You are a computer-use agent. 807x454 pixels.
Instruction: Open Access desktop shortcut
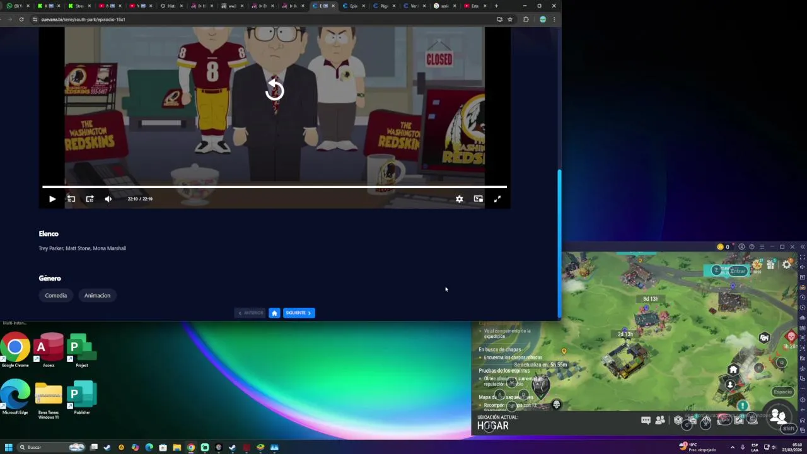pyautogui.click(x=49, y=351)
